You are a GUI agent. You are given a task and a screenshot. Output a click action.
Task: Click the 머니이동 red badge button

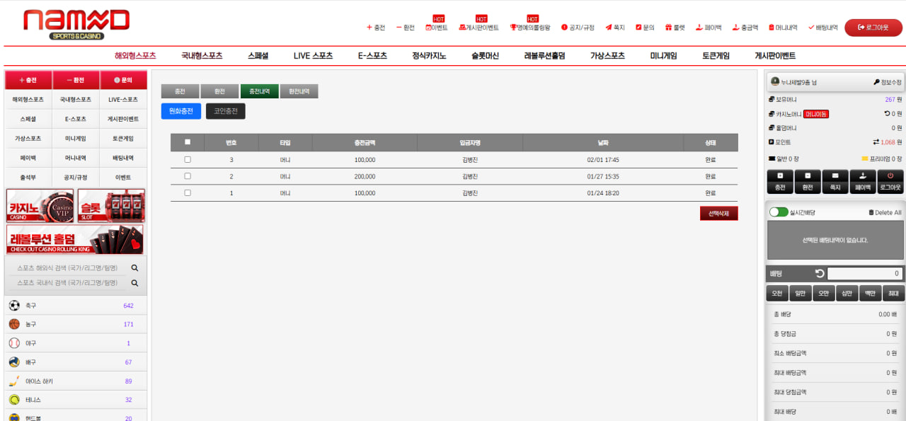click(x=817, y=114)
